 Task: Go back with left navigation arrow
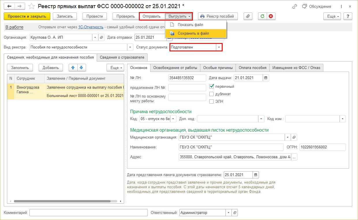(9, 6)
